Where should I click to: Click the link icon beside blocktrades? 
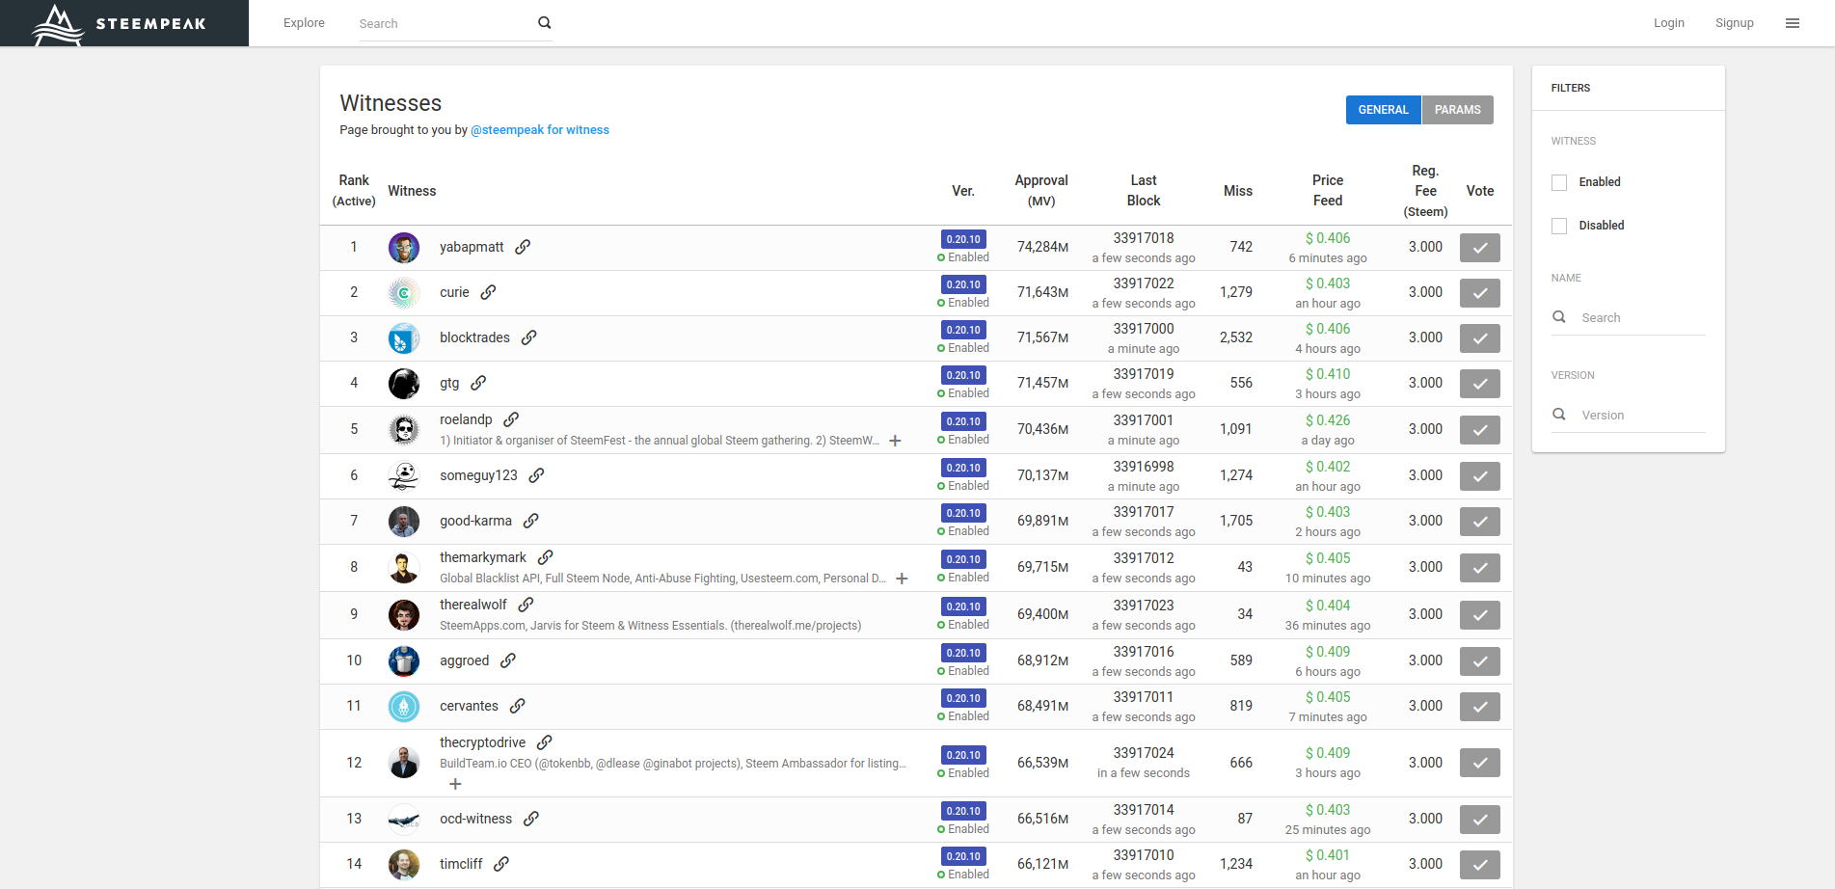(x=528, y=337)
